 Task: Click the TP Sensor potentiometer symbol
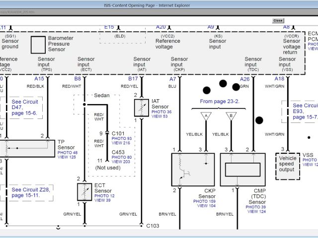(x=28, y=148)
